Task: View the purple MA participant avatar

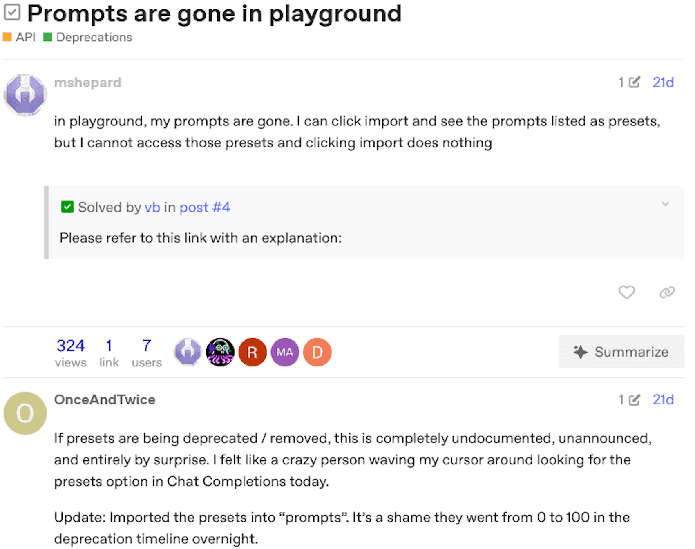Action: 285,352
